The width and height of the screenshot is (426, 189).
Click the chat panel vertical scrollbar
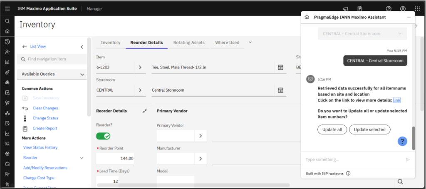[x=413, y=138]
